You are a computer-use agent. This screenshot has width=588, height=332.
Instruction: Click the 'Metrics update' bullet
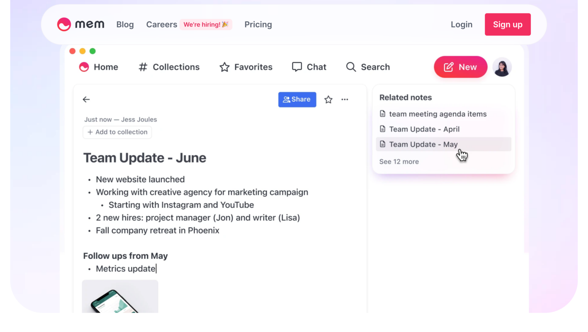point(126,269)
